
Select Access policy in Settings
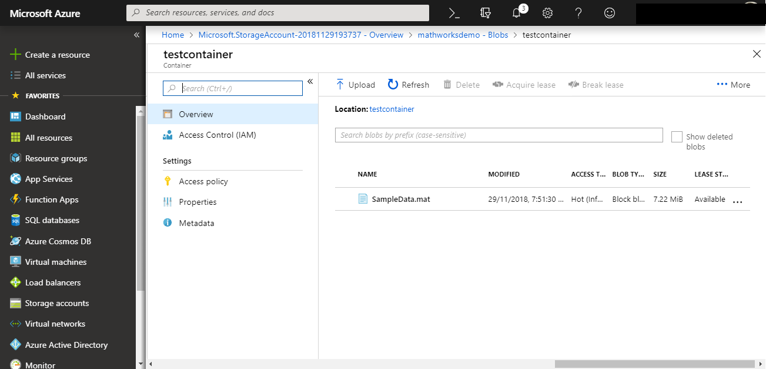[203, 181]
